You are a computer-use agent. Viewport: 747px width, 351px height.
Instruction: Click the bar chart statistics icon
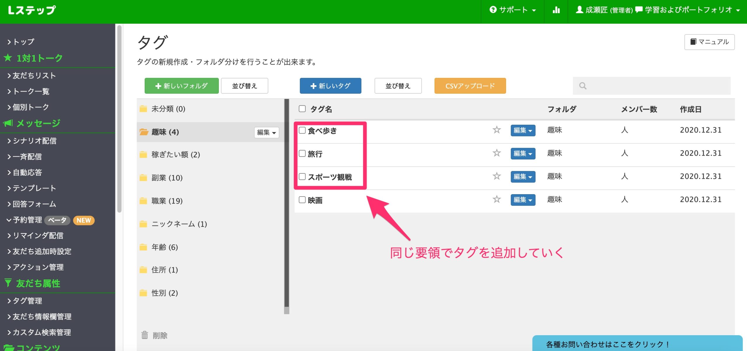(x=556, y=10)
